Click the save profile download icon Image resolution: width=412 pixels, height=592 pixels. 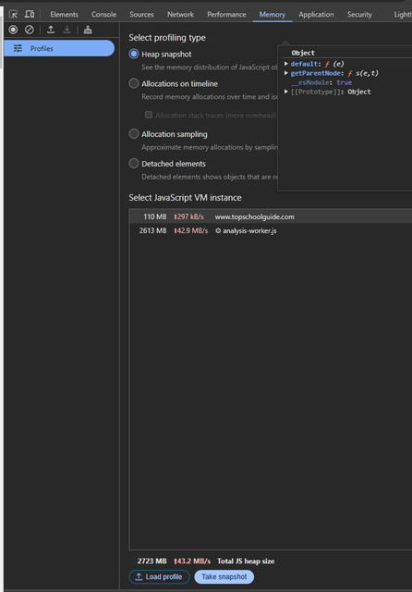(x=67, y=30)
